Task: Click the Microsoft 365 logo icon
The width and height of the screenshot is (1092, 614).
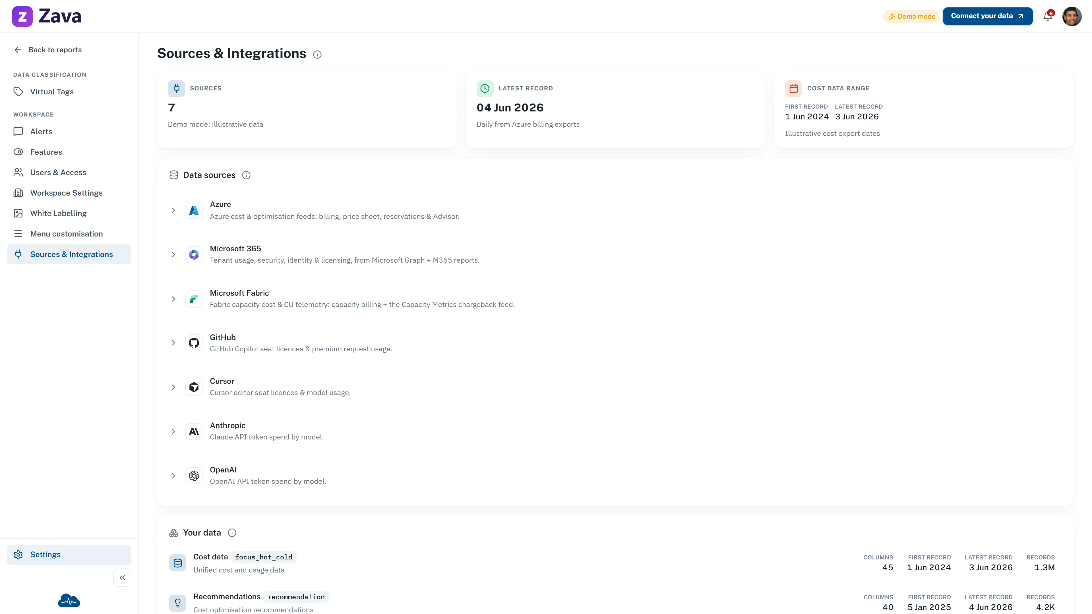Action: coord(194,255)
